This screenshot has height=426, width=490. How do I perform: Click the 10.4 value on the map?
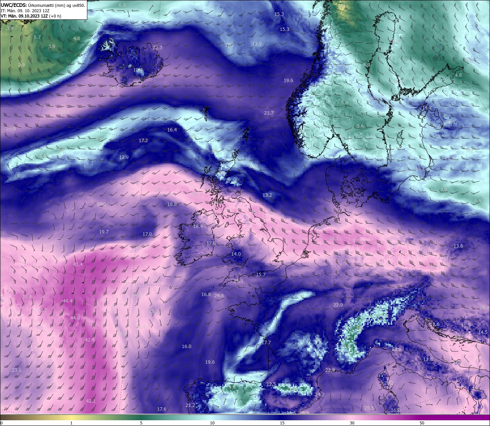[x=138, y=70]
